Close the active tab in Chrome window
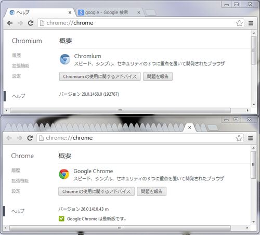This screenshot has height=235, width=260. (x=190, y=127)
